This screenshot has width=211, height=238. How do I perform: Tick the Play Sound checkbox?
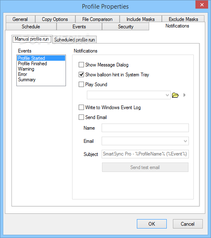pyautogui.click(x=81, y=85)
